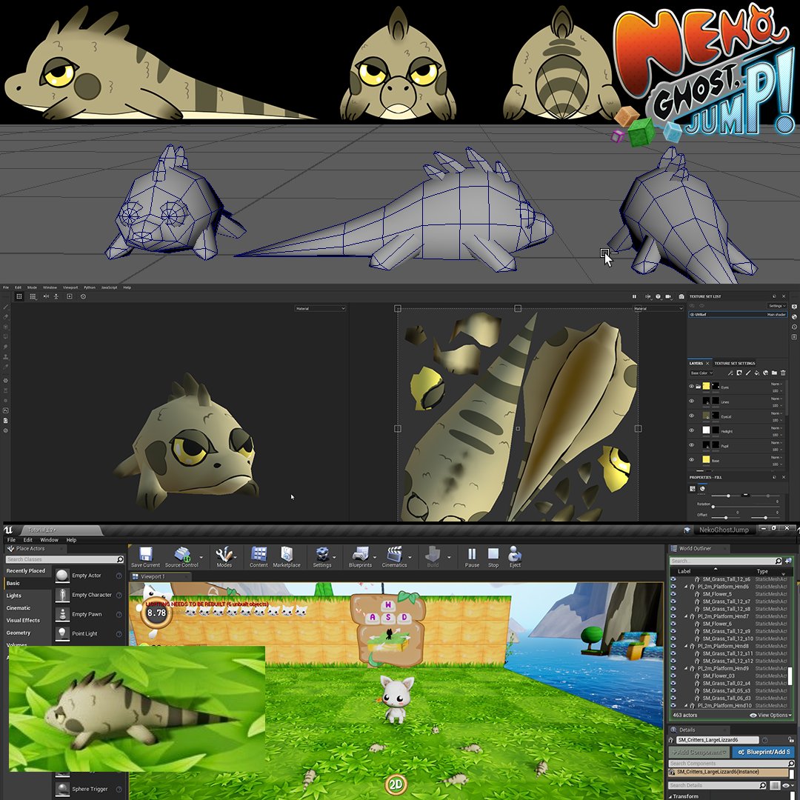Select the Layers tab
This screenshot has height=800, width=800.
tap(696, 363)
